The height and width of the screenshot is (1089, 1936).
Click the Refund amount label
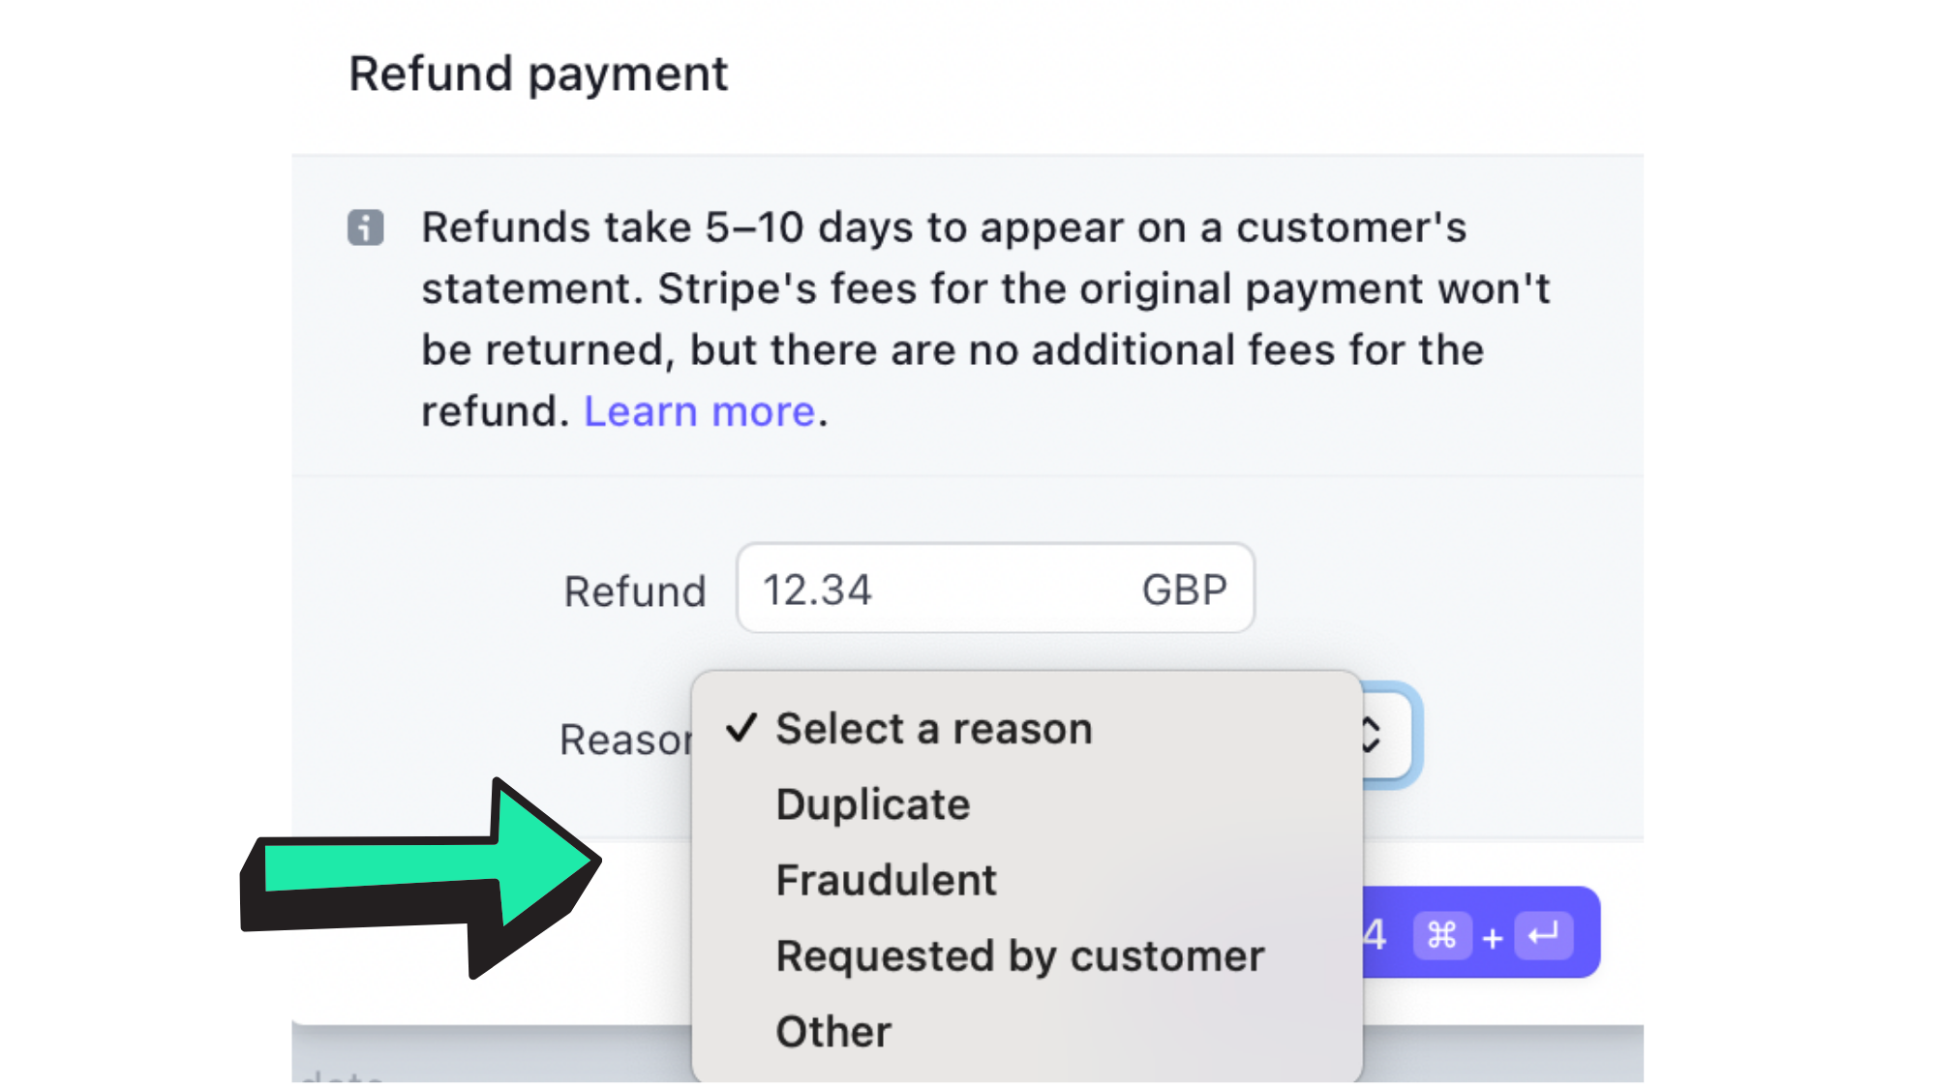tap(635, 591)
